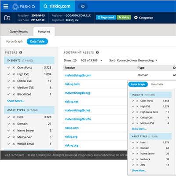The width and height of the screenshot is (176, 176).
Task: Switch to Force Graph view
Action: coord(15,41)
